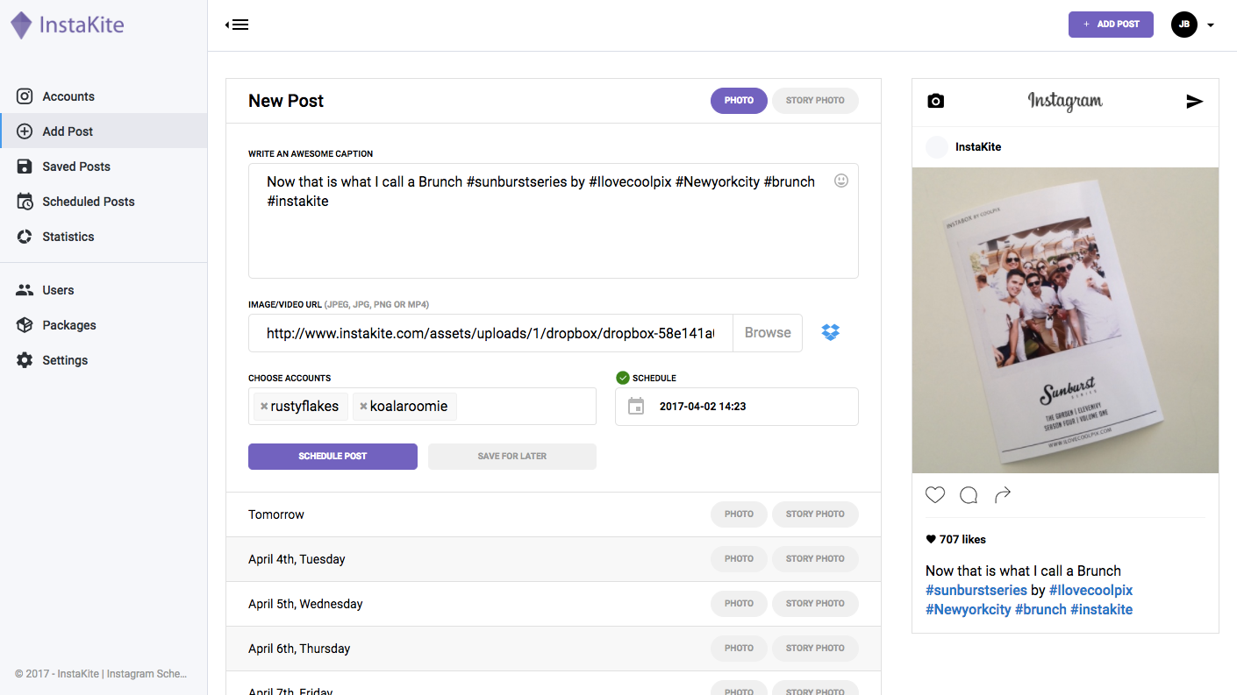
Task: Click the Browse button
Action: click(768, 333)
